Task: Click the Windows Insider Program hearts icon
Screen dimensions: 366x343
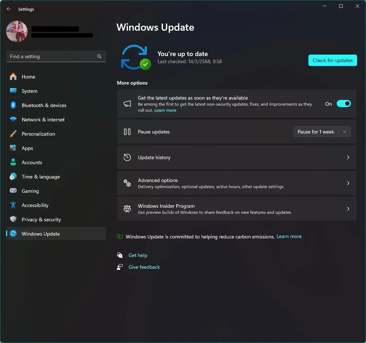Action: click(x=127, y=208)
